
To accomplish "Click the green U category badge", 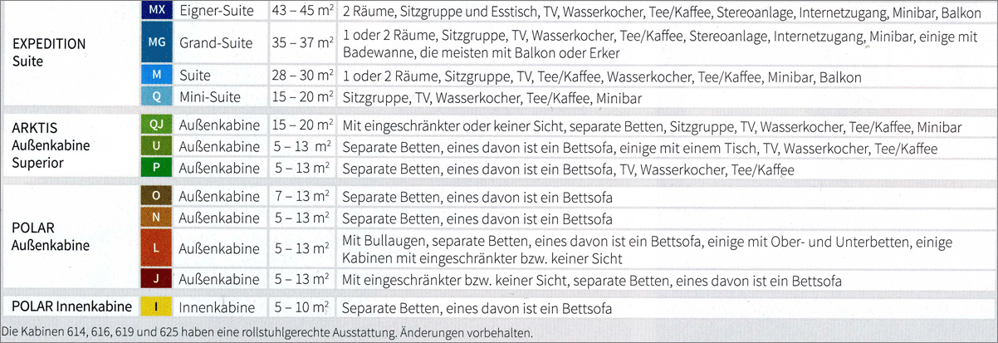I will pyautogui.click(x=157, y=148).
